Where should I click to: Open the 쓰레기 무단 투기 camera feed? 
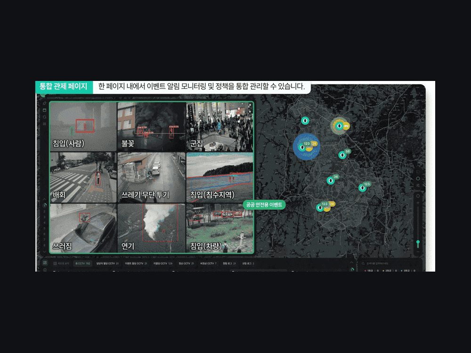click(151, 177)
